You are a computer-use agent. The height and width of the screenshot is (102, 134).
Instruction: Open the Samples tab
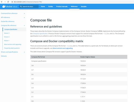coord(84,6)
